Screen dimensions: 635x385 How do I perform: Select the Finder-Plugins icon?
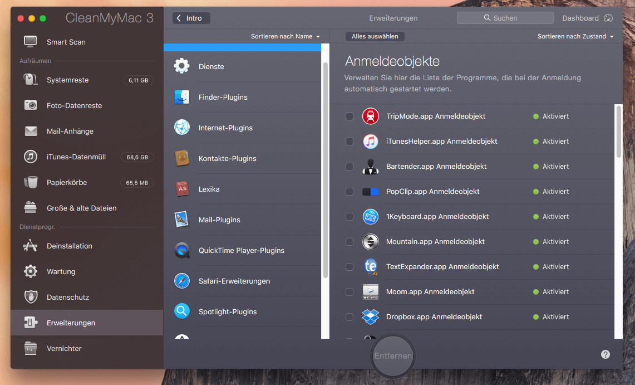[182, 97]
